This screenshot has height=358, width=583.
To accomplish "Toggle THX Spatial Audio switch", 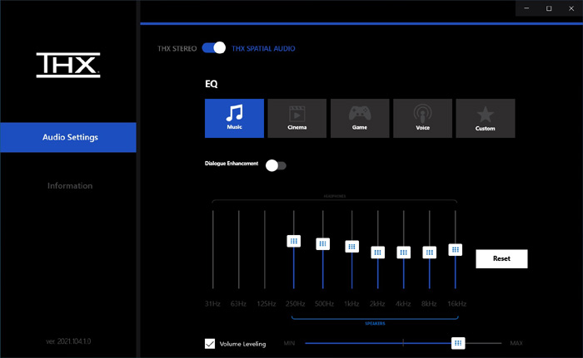I will [x=214, y=48].
